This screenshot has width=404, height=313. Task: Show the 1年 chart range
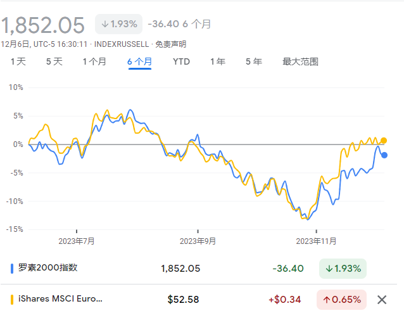[218, 61]
